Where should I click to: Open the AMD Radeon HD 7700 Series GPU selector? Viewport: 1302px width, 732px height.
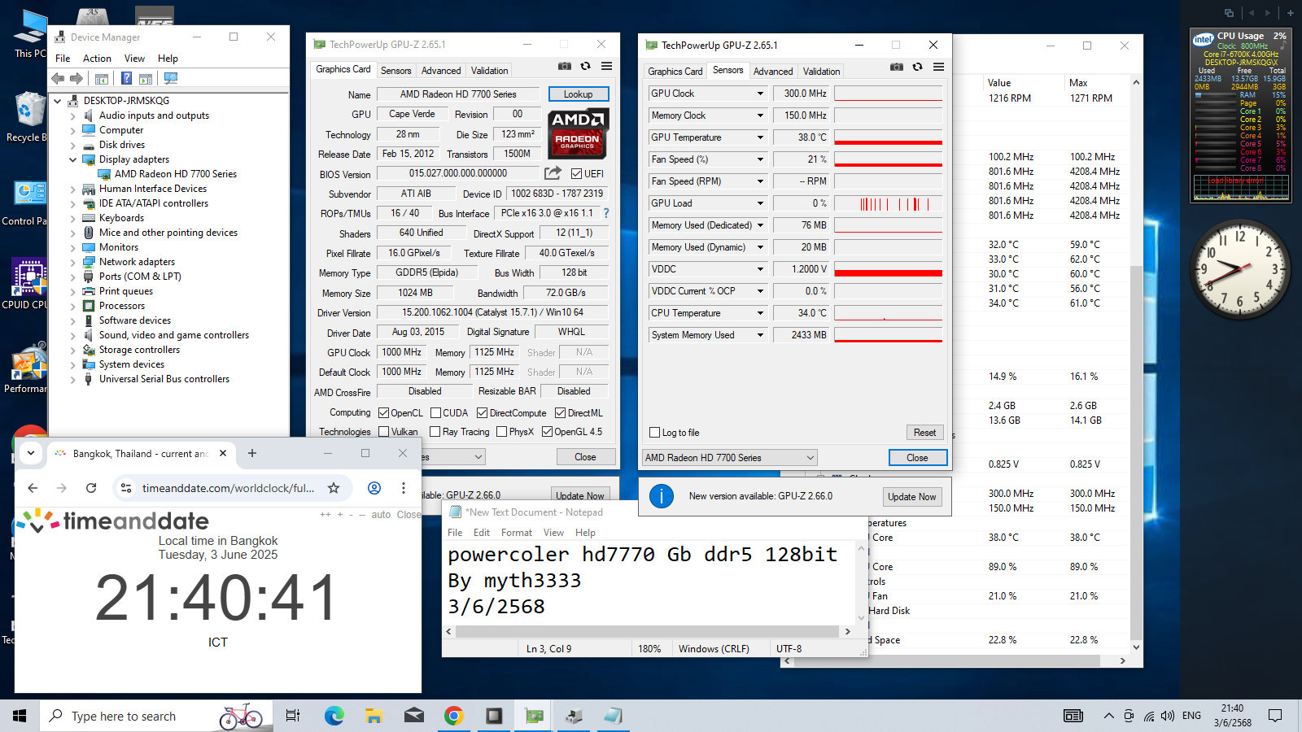click(x=729, y=457)
